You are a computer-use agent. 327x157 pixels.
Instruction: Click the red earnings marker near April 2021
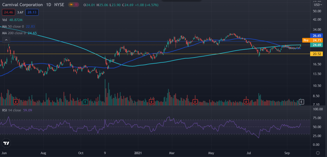coord(195,102)
